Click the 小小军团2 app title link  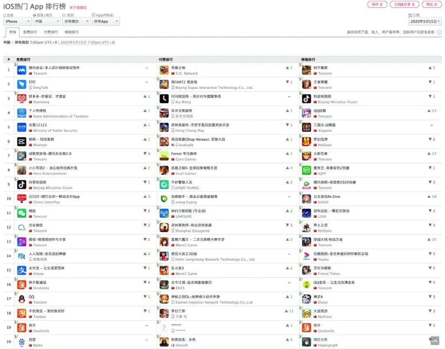[53, 167]
